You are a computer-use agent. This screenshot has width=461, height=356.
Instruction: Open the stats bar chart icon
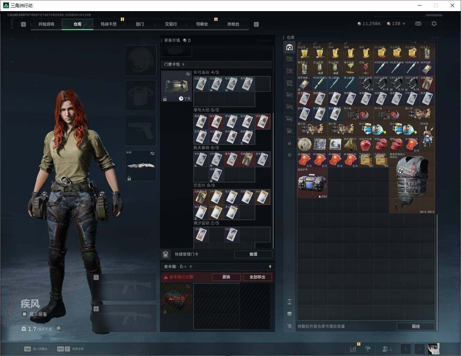[353, 348]
